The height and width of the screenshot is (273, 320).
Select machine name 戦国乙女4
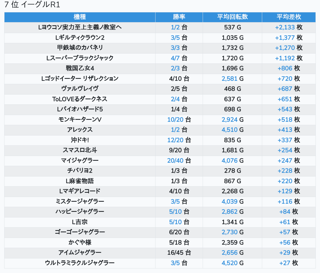pos(80,68)
